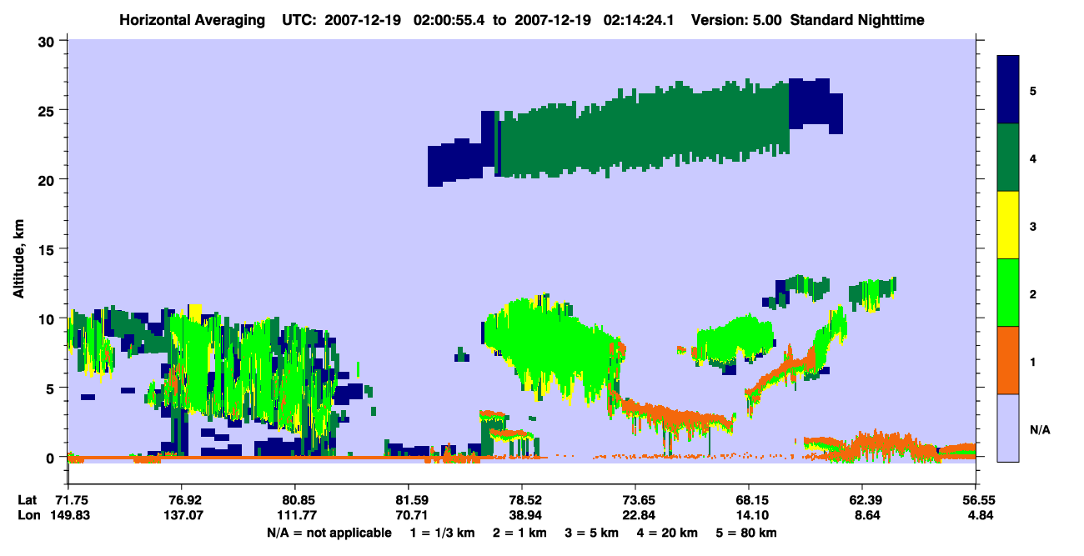Image resolution: width=1084 pixels, height=556 pixels.
Task: Click the 'Lon' row label
Action: pyautogui.click(x=28, y=515)
